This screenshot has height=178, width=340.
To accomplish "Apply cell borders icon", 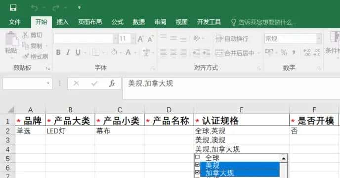I will (x=96, y=52).
